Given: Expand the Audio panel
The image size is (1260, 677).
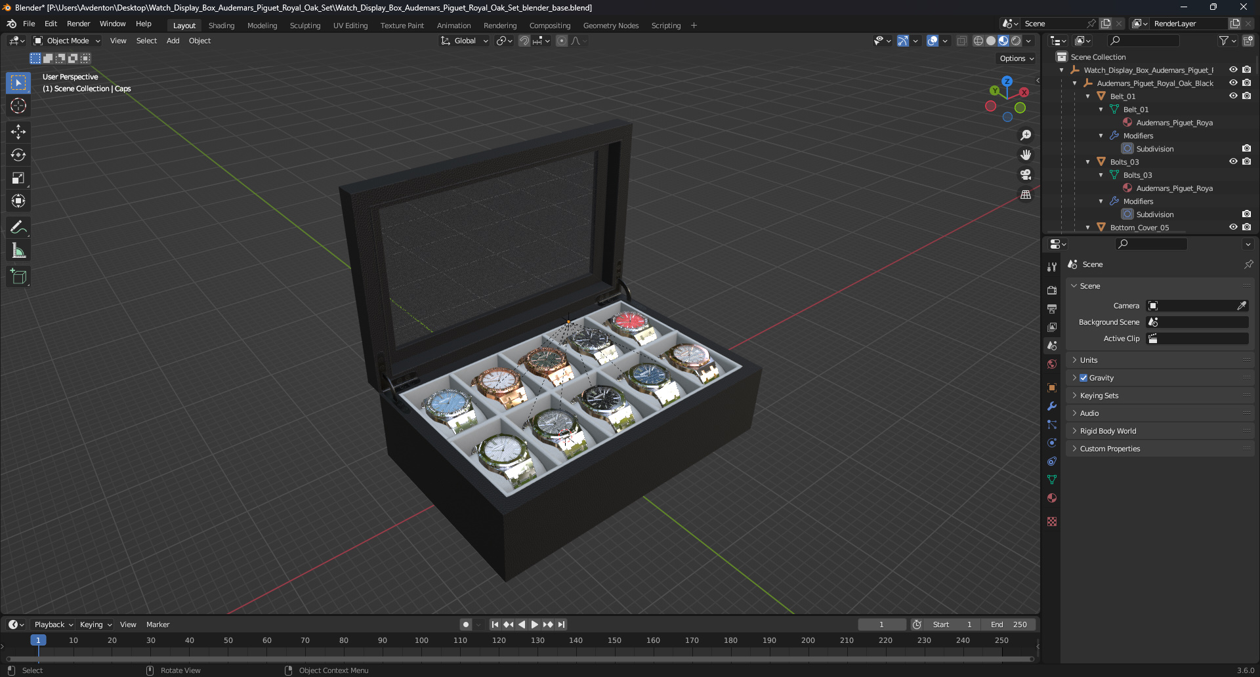Looking at the screenshot, I should [x=1160, y=413].
